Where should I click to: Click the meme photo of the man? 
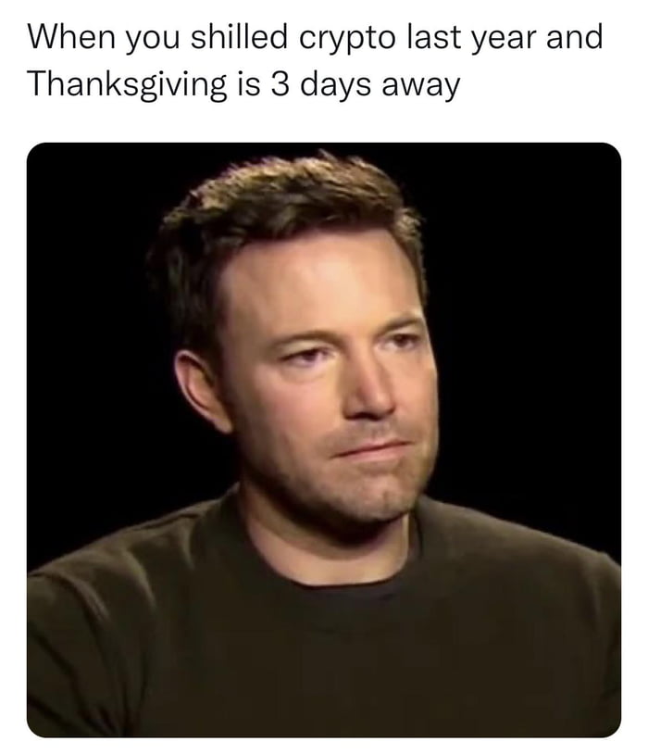[x=323, y=439]
